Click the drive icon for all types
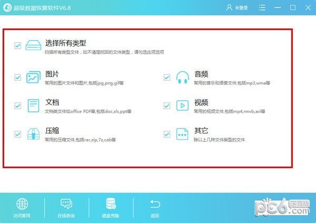Image resolution: width=316 pixels, height=223 pixels. point(34,45)
